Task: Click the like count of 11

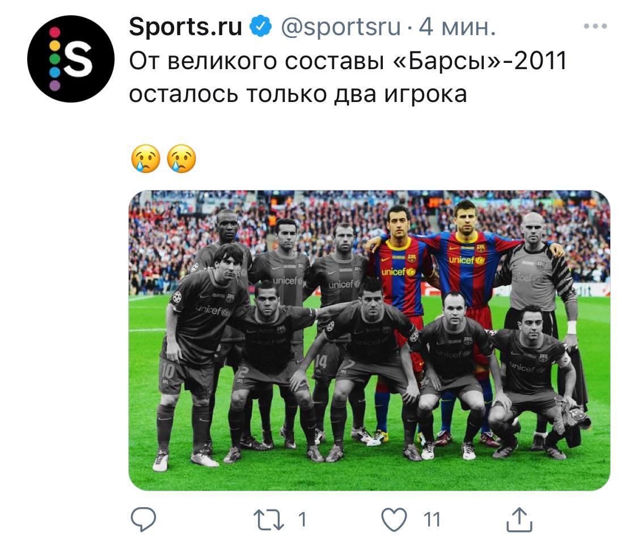Action: tap(432, 520)
